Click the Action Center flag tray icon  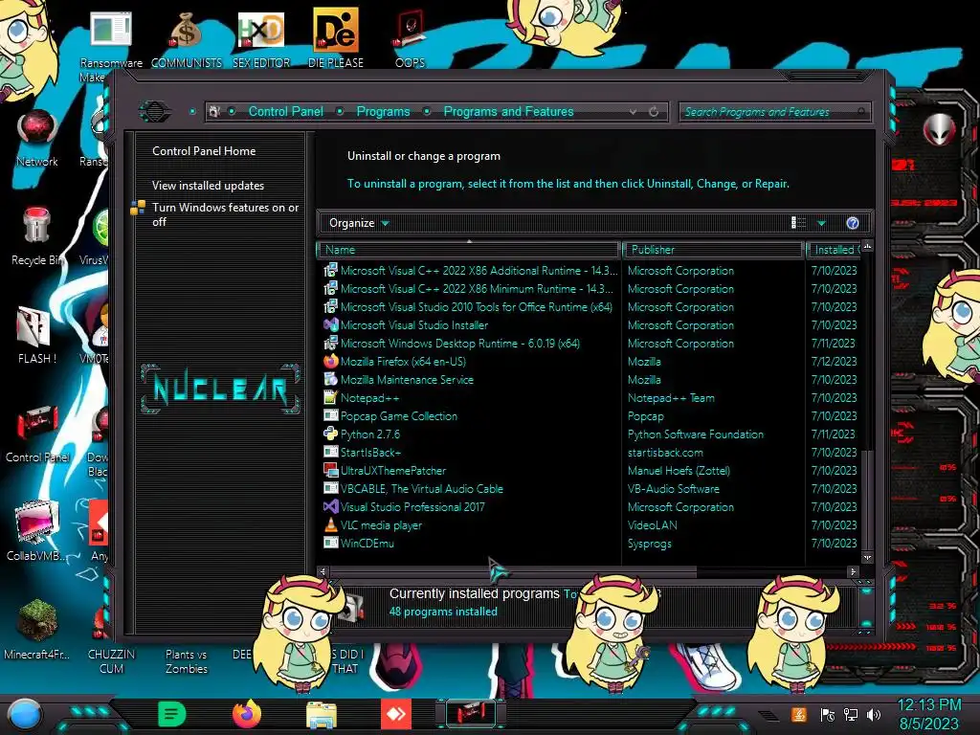tap(828, 714)
